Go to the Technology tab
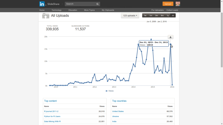Viewport: 223px width, 125px height. (57, 10)
